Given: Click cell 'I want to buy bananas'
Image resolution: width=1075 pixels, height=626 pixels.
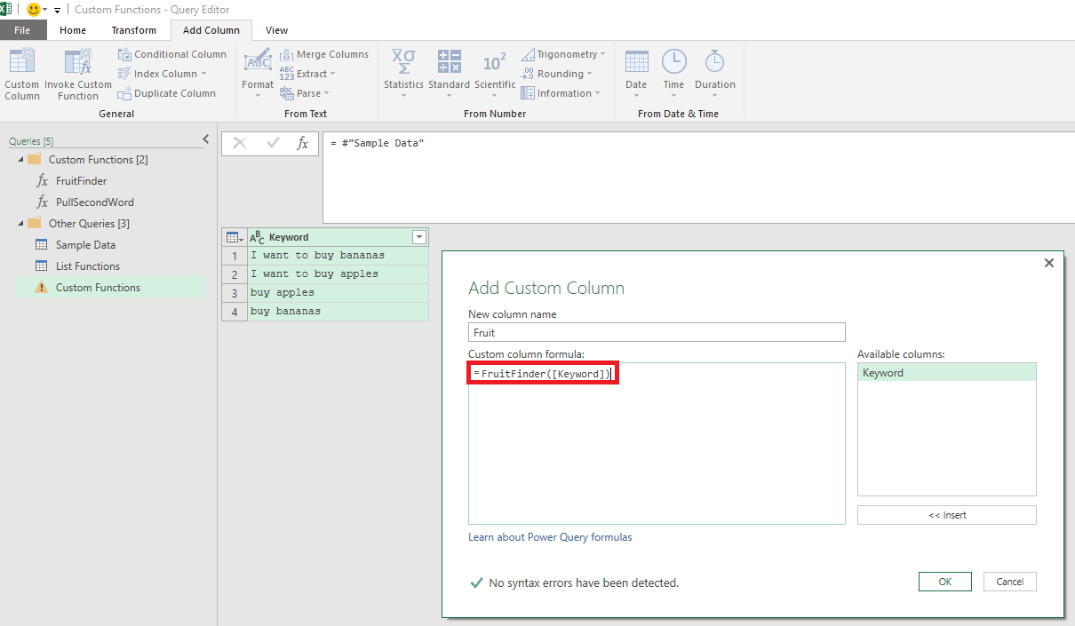Looking at the screenshot, I should pos(338,256).
